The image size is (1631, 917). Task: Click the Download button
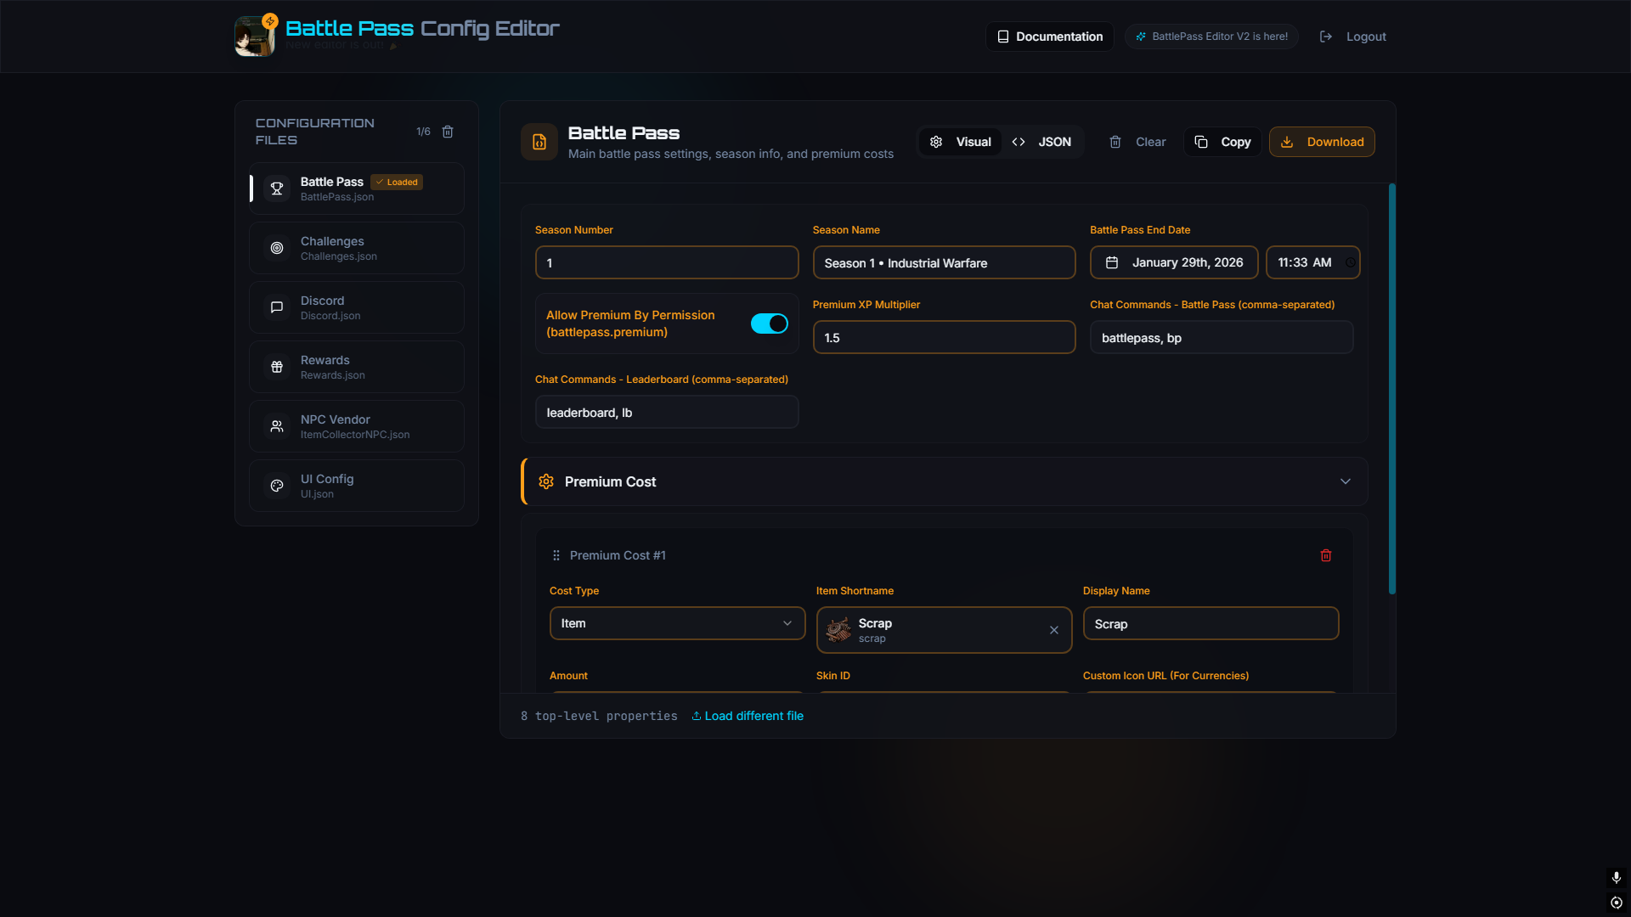tap(1321, 142)
